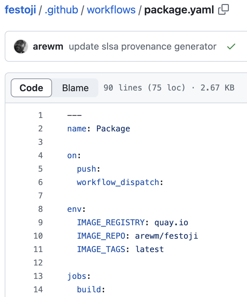
Task: Click the festoji repository link
Action: pos(20,10)
